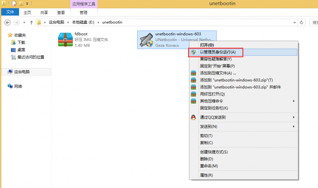Click 这台电脑 in the address bar
This screenshot has height=188, width=318.
coord(56,22)
